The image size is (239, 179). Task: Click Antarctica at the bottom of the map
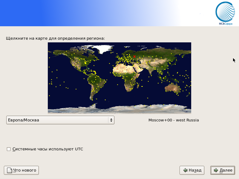(119, 109)
